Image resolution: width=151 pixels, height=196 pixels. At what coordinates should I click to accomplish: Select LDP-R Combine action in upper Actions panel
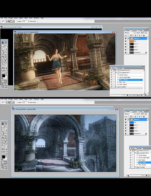pos(123,75)
